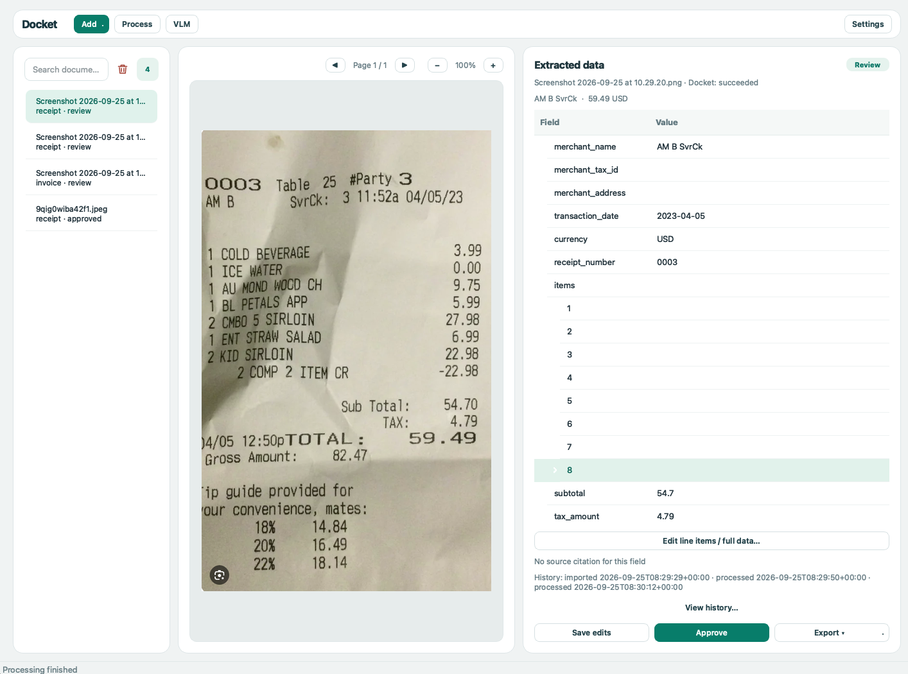Click the 100% zoom level text
The width and height of the screenshot is (908, 674).
(466, 65)
